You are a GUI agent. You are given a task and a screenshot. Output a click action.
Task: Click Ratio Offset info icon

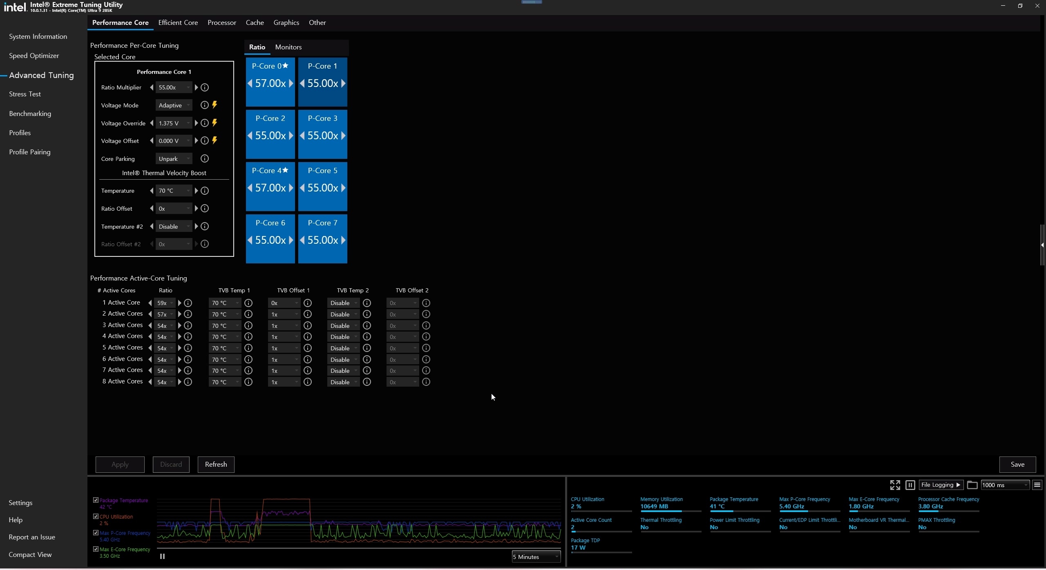pyautogui.click(x=205, y=209)
